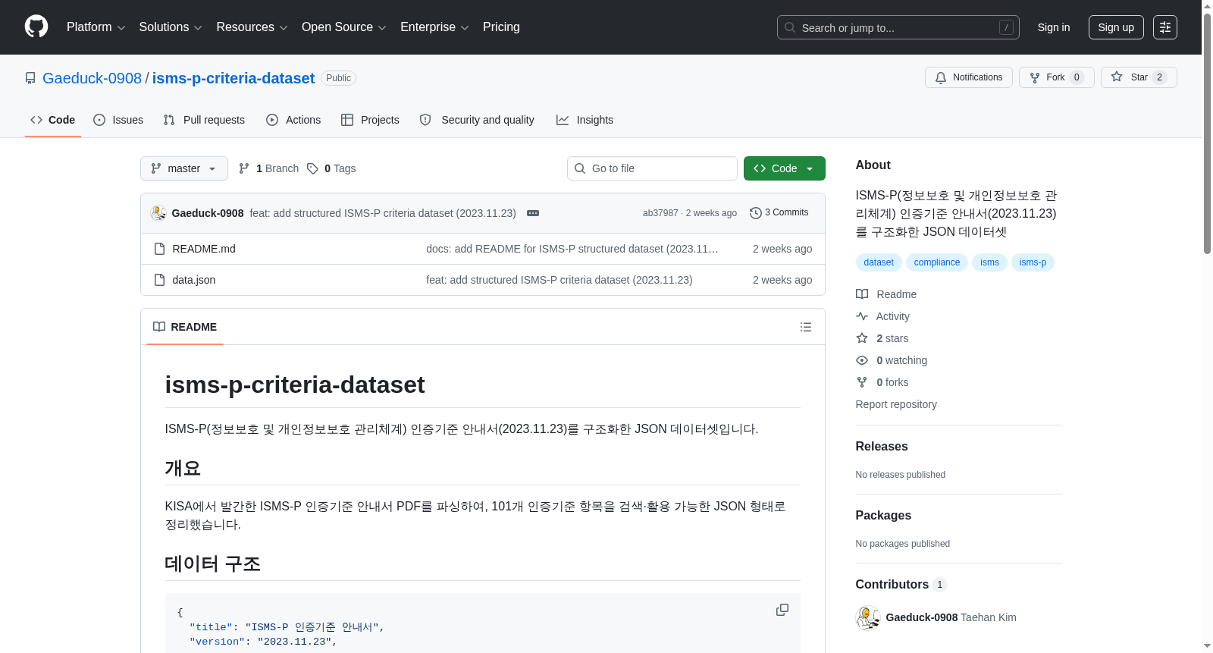The height and width of the screenshot is (653, 1213).
Task: Click the Gaeduck-0908 commit author avatar
Action: point(158,213)
